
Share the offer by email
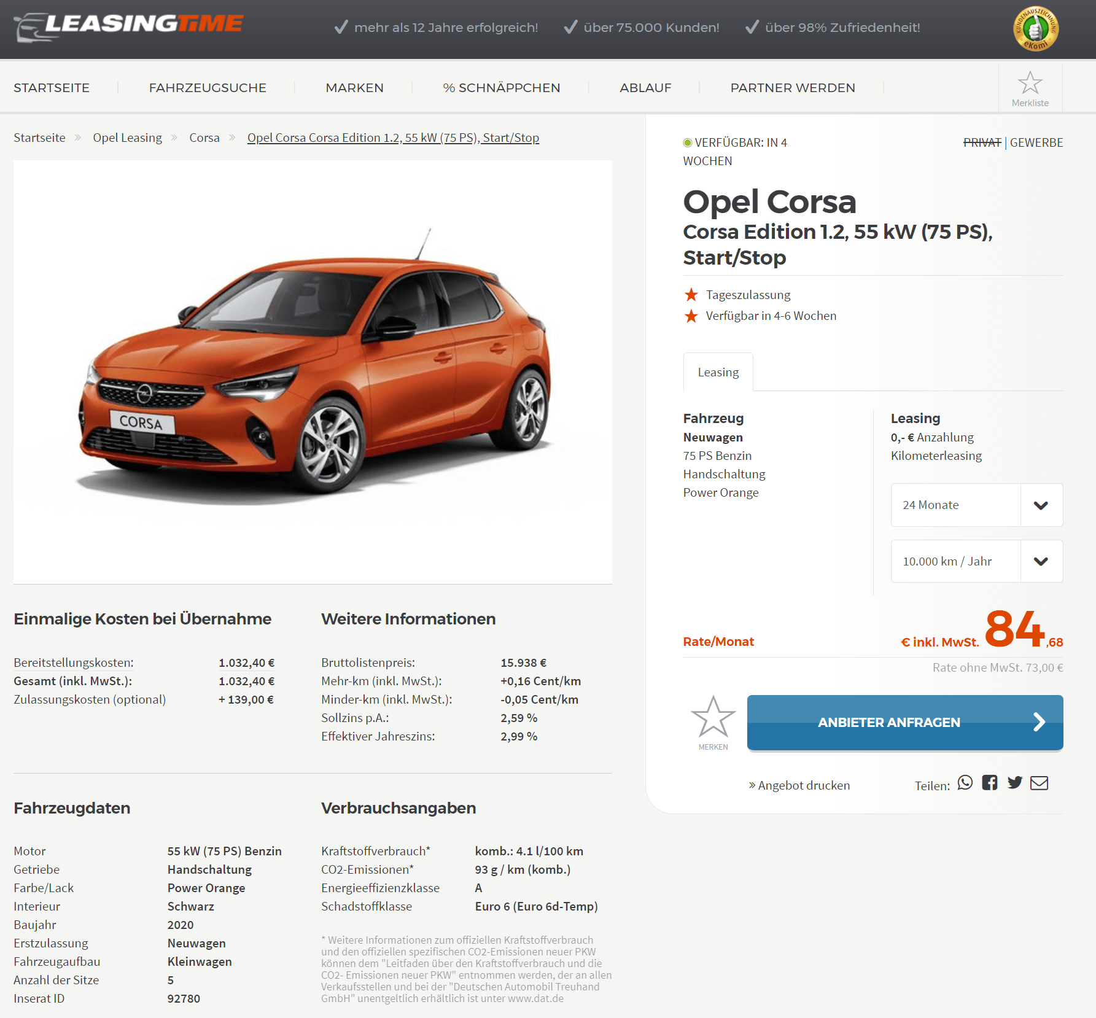(1040, 783)
